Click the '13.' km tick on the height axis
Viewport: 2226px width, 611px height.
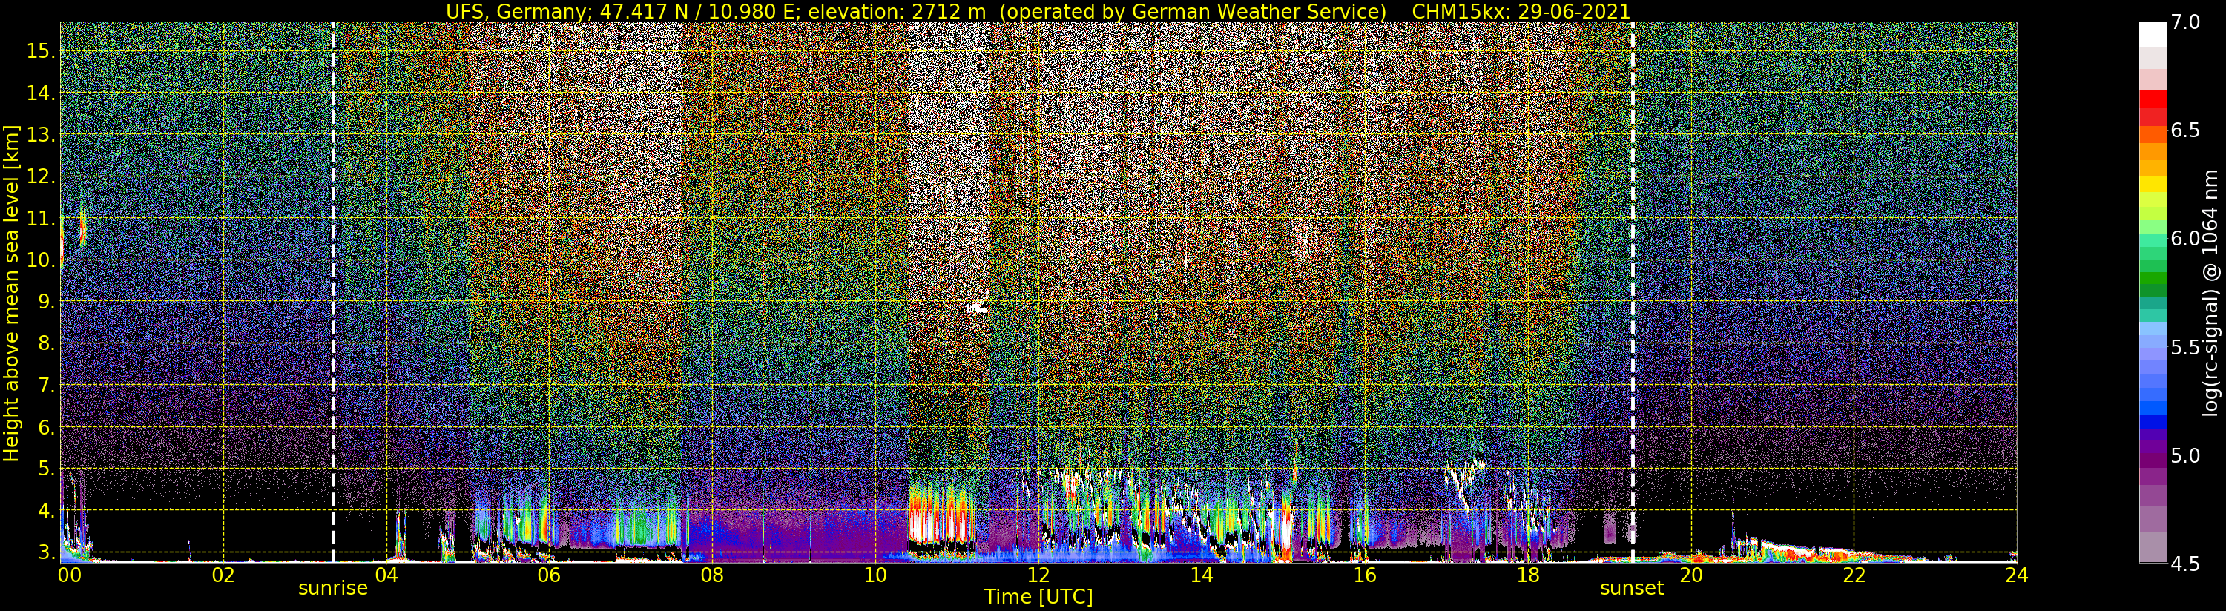click(41, 135)
